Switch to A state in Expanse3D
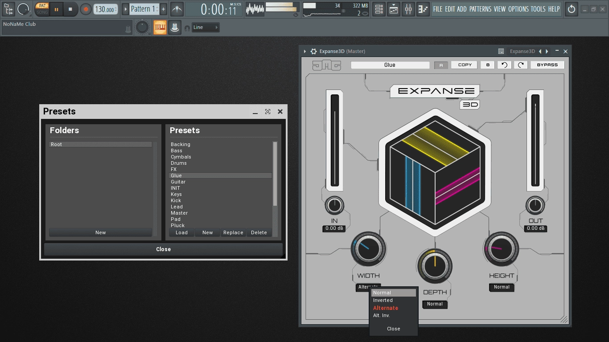This screenshot has height=342, width=609. click(441, 65)
